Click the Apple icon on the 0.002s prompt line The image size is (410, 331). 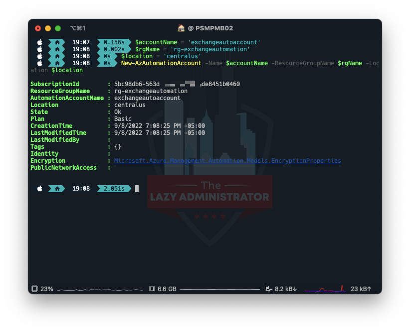40,49
